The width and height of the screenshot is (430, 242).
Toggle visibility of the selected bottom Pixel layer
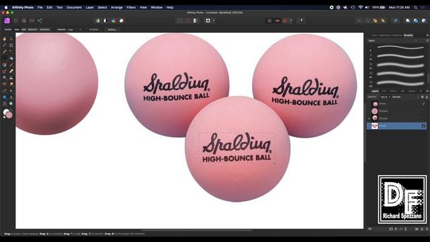[x=423, y=126]
